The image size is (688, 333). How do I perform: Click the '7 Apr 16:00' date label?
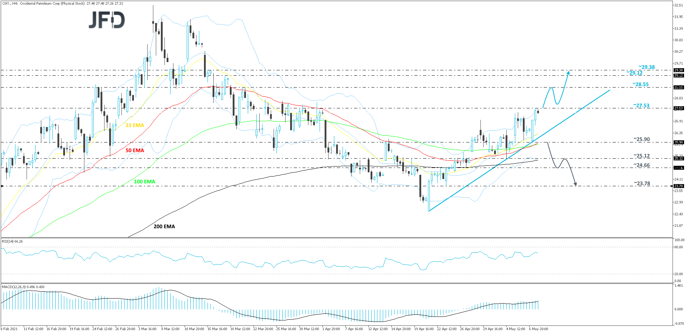point(354,329)
